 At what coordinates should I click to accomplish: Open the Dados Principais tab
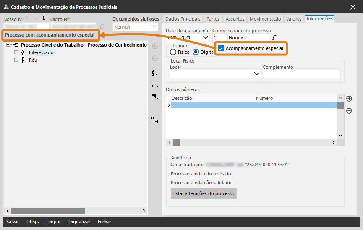(x=183, y=19)
